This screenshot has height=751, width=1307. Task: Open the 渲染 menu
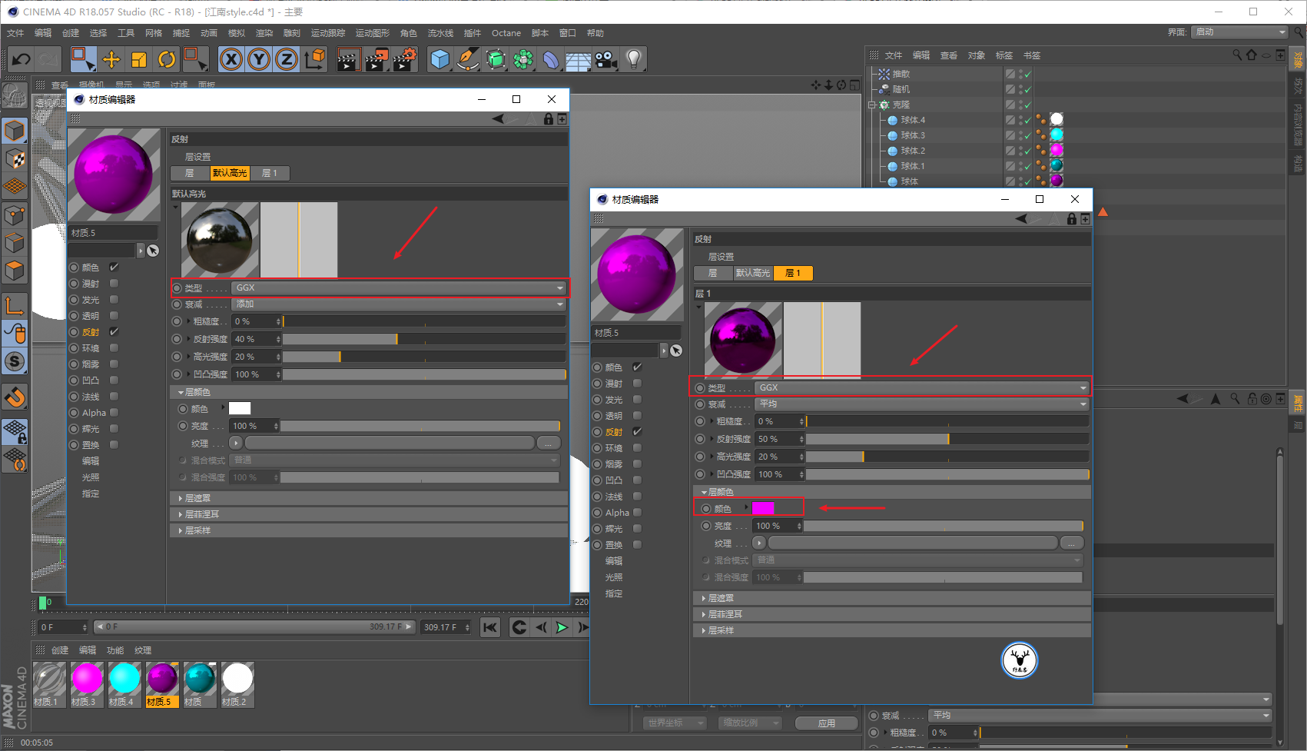pos(264,33)
